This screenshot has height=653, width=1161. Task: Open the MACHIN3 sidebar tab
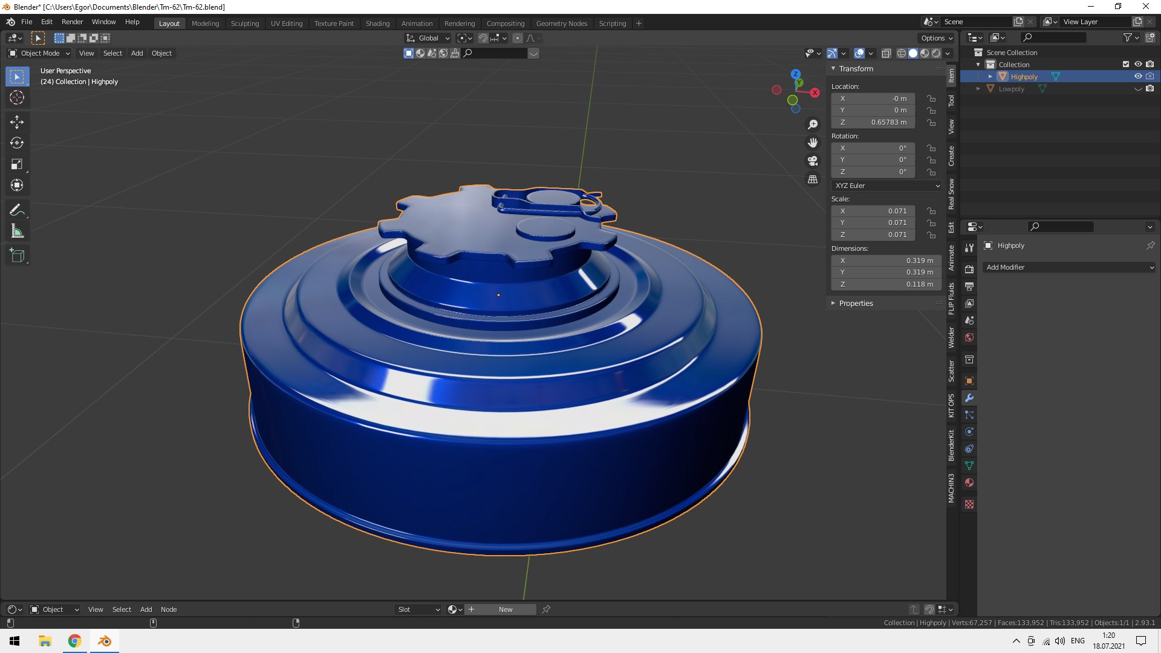951,489
